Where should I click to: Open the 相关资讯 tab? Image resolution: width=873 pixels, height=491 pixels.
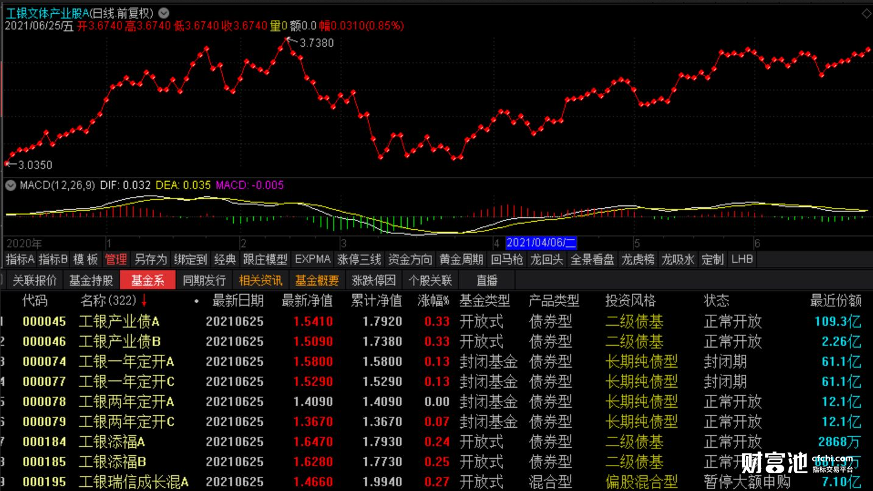[x=261, y=280]
